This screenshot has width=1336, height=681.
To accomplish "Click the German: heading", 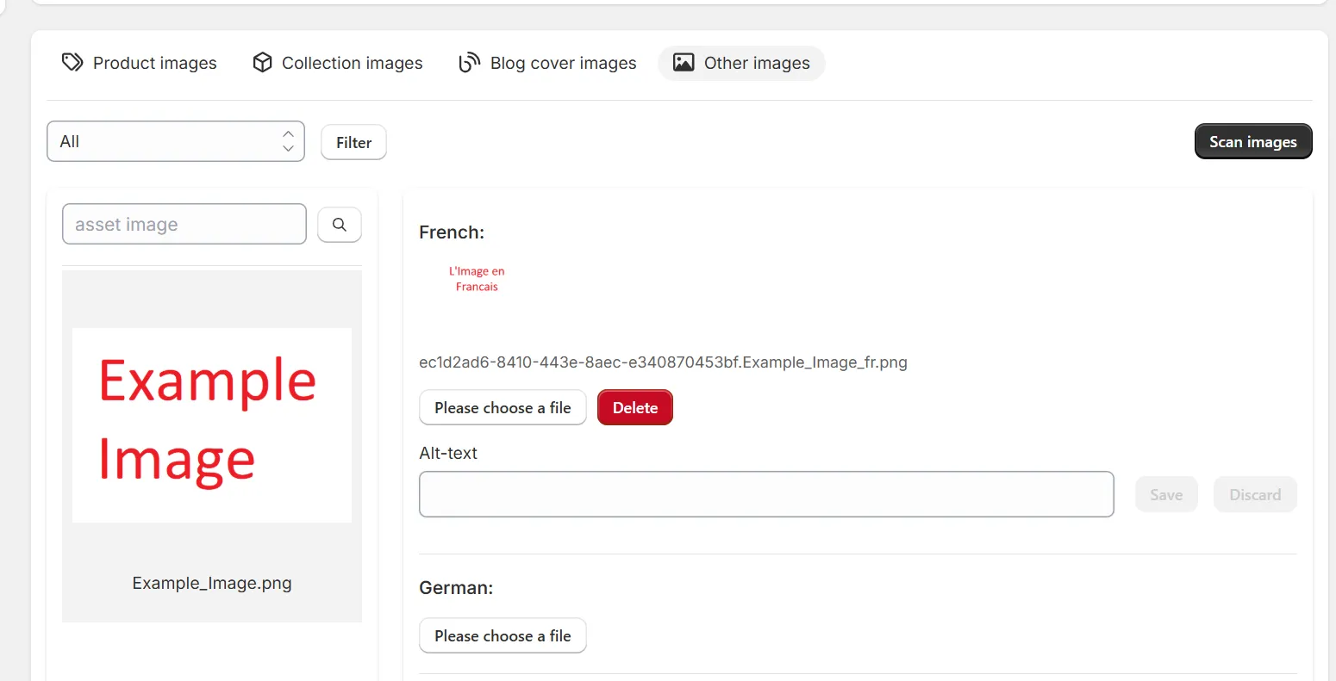I will [456, 588].
